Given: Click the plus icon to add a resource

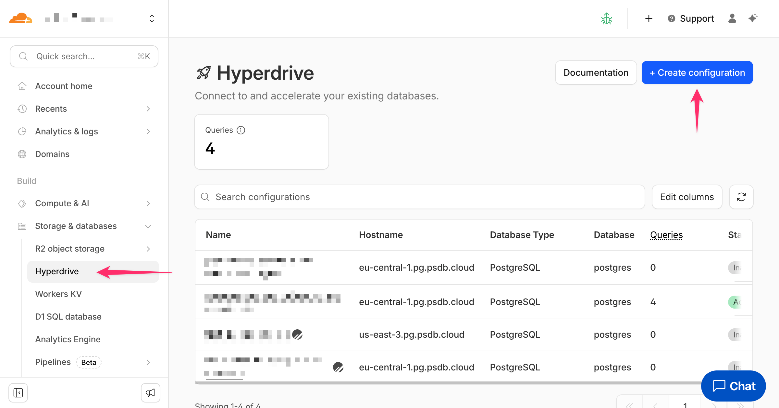Looking at the screenshot, I should 648,18.
